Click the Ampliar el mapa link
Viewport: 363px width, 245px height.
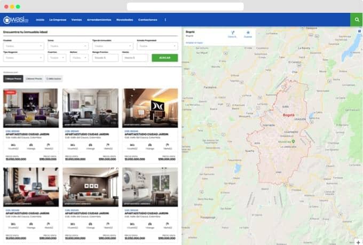click(x=194, y=42)
